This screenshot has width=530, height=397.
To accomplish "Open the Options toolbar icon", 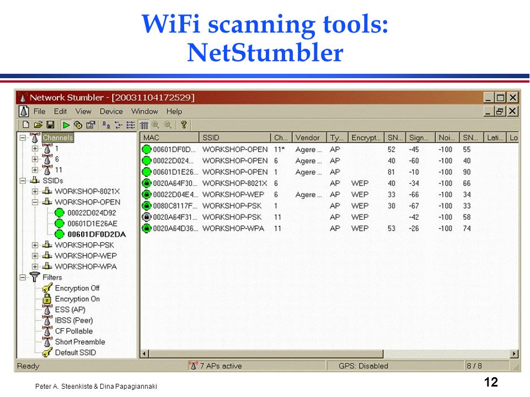I will [x=90, y=125].
